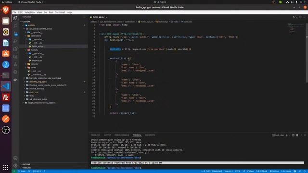308x173 pixels.
Task: Click the editor vertical scrollbar
Action: (x=307, y=53)
